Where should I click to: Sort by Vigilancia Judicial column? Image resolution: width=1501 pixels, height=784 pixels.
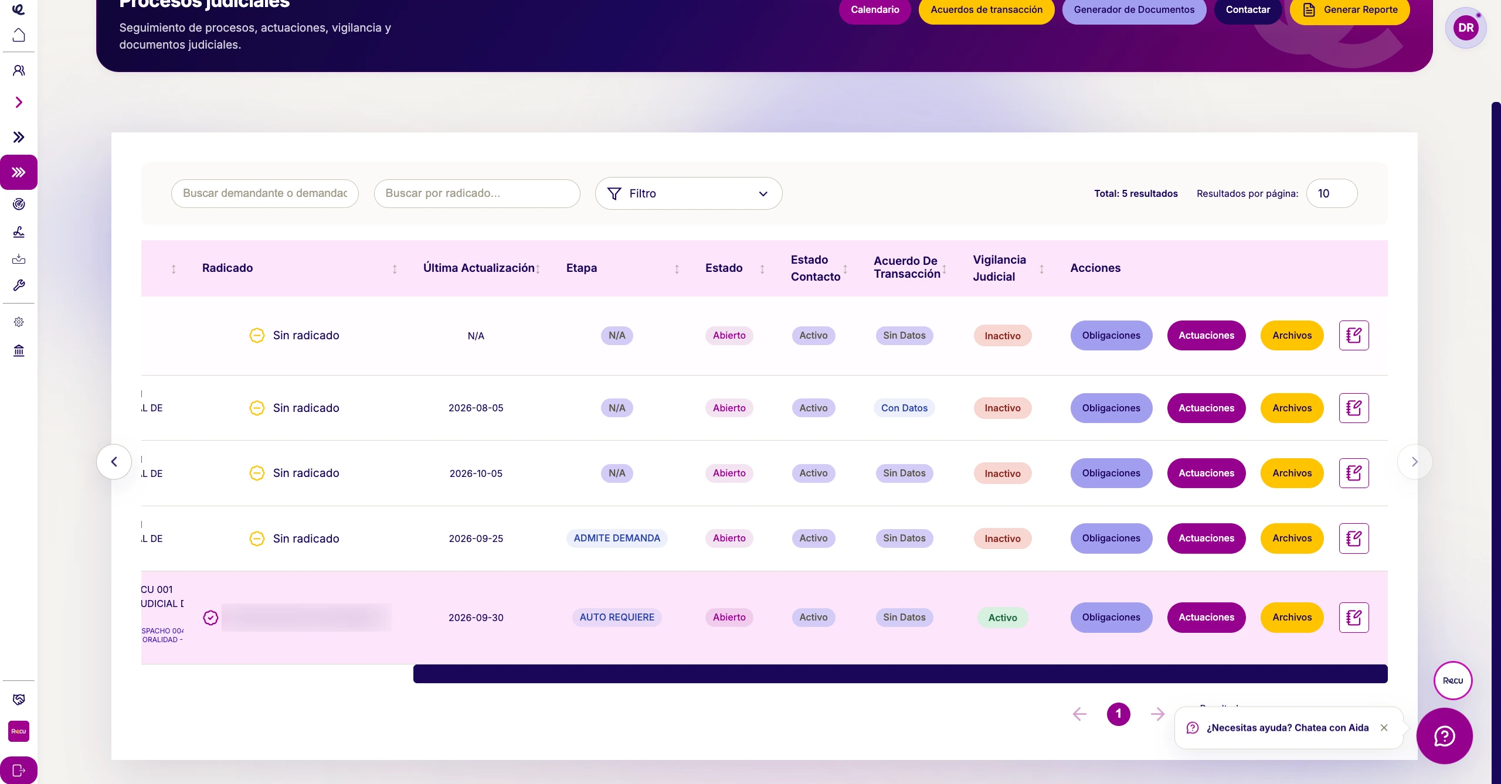point(1041,269)
